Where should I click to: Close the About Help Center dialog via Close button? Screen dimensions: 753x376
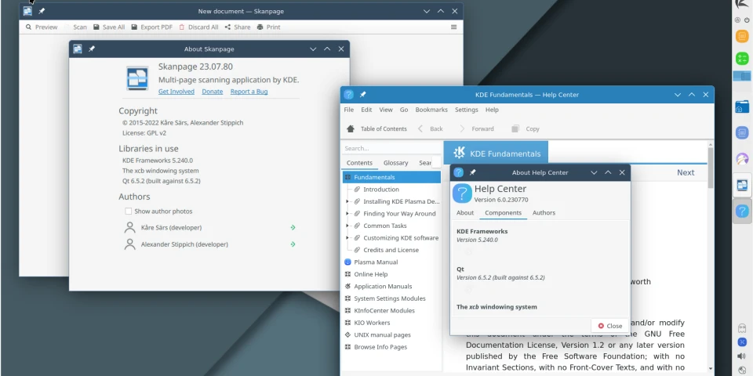click(609, 326)
